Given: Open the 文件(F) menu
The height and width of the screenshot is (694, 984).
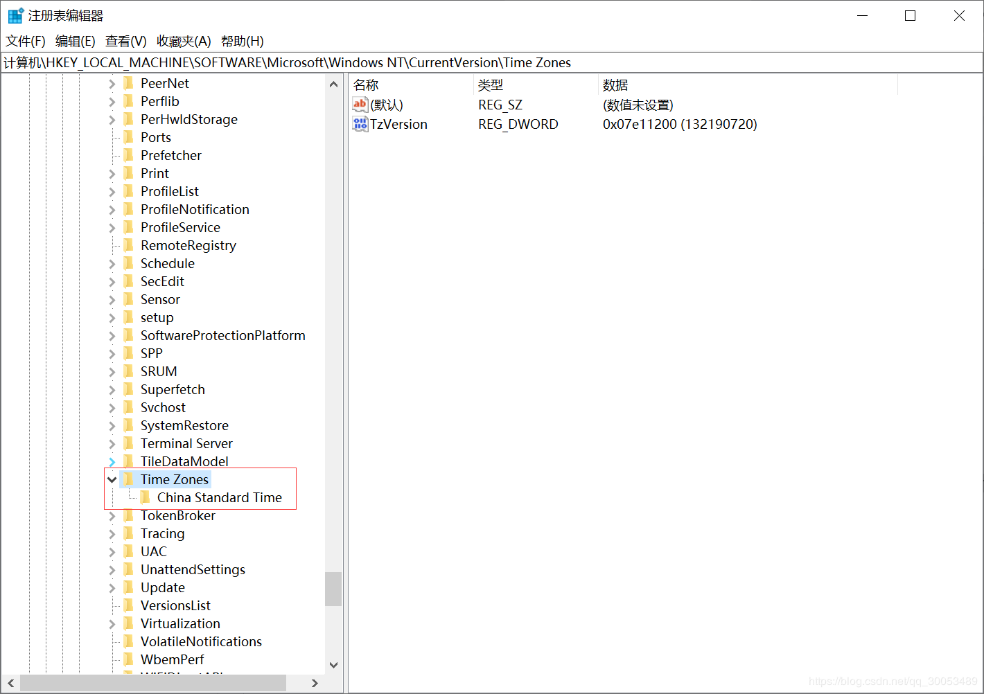Looking at the screenshot, I should pos(26,41).
